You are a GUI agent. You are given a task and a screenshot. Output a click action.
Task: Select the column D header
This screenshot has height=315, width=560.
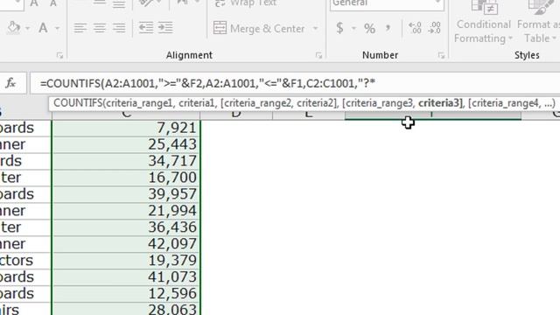(x=236, y=115)
